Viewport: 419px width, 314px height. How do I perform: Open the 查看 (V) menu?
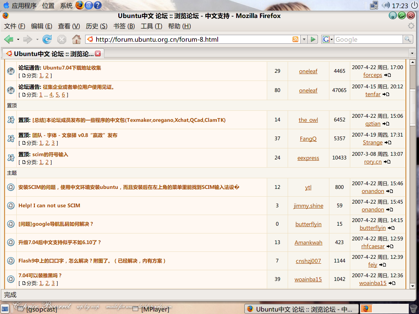(69, 26)
